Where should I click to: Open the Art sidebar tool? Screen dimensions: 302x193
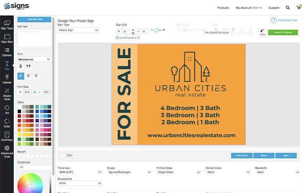click(x=7, y=109)
